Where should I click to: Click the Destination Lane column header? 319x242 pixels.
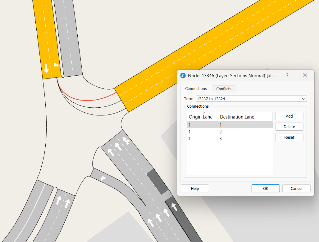tap(238, 117)
